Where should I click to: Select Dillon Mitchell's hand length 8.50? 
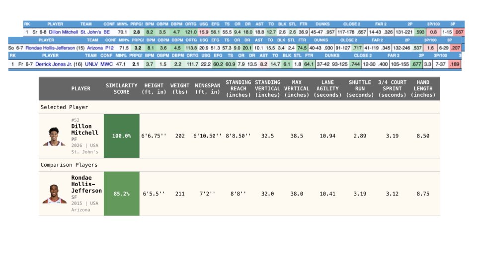(423, 136)
